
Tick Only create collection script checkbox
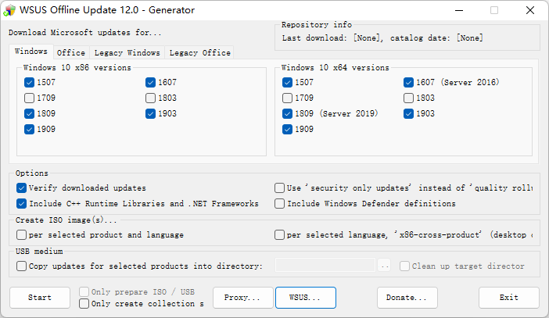(84, 304)
